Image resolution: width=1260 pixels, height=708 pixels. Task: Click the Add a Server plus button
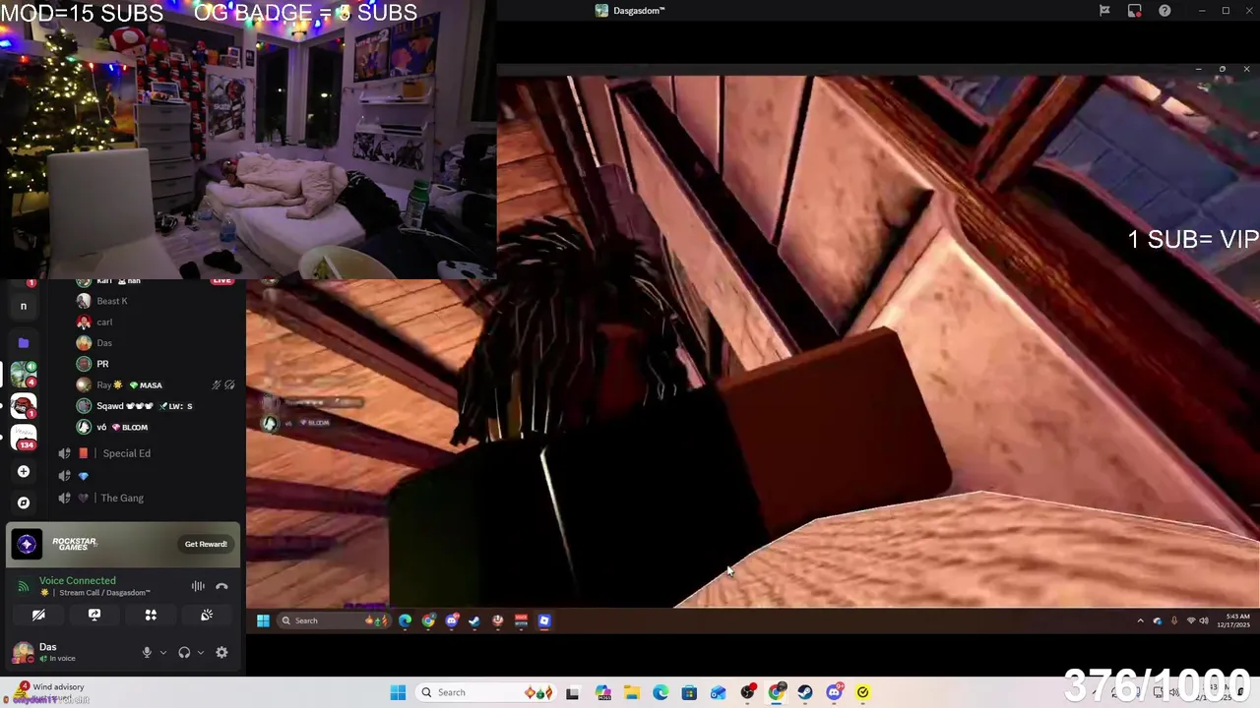[24, 471]
